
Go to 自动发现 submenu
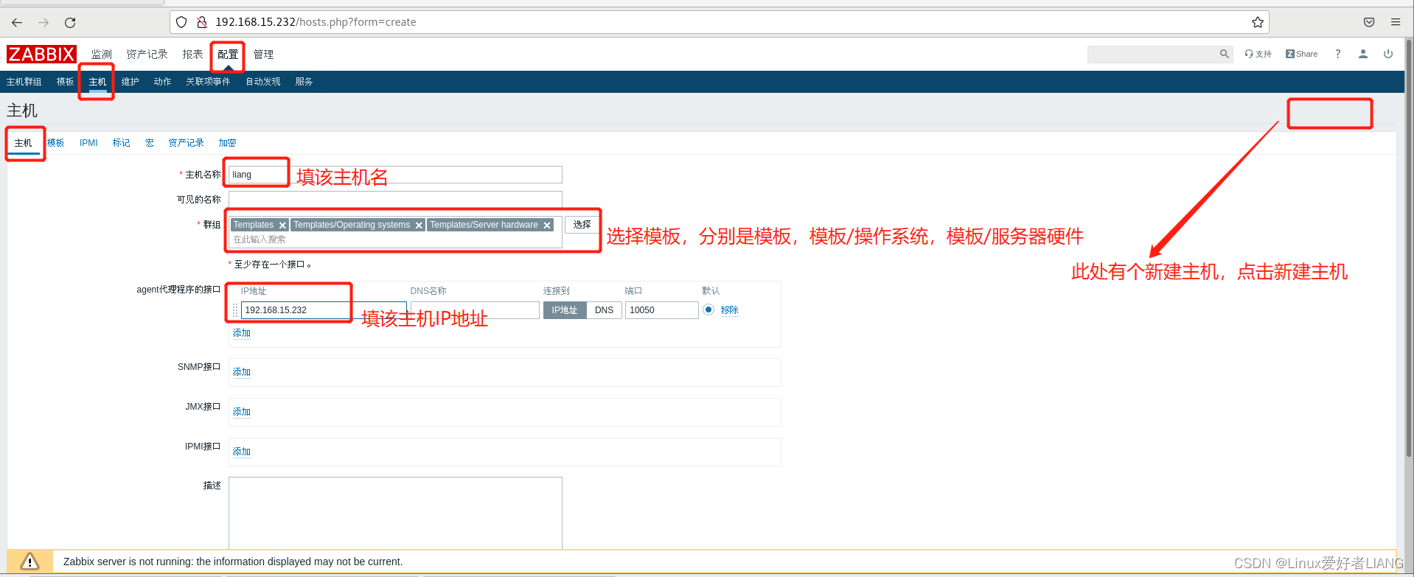pos(263,82)
